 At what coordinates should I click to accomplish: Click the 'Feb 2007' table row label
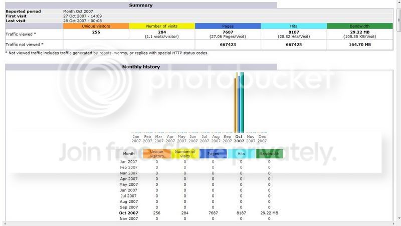[x=129, y=167]
